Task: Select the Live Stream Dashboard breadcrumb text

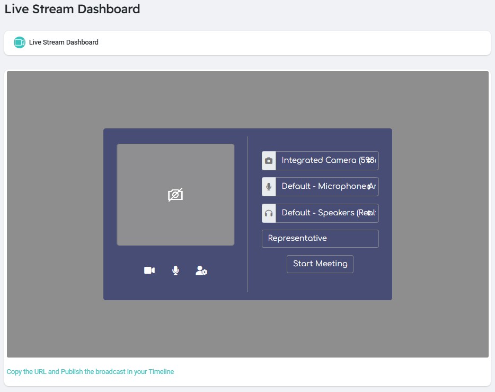Action: (64, 42)
